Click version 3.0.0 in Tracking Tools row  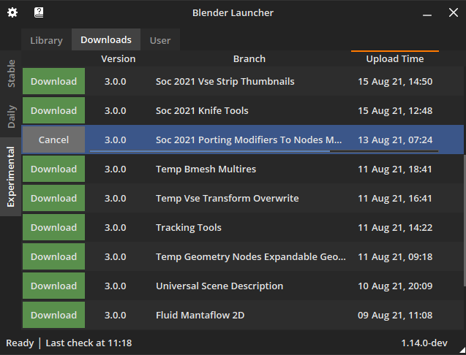point(116,227)
